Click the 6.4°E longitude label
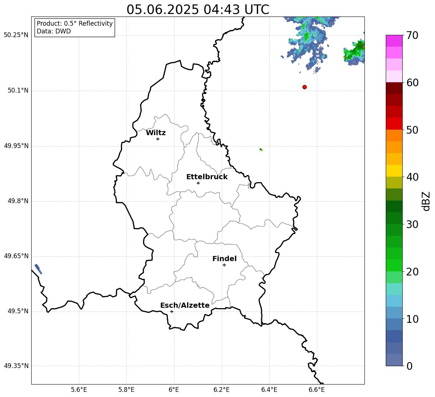The width and height of the screenshot is (435, 397). pyautogui.click(x=269, y=390)
